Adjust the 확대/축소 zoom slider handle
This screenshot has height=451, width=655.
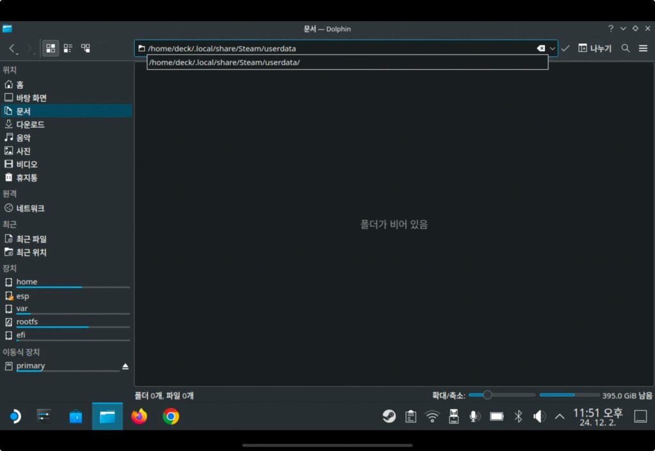coord(487,395)
